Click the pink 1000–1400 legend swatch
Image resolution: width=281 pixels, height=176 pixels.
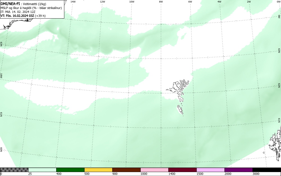coord(155,170)
